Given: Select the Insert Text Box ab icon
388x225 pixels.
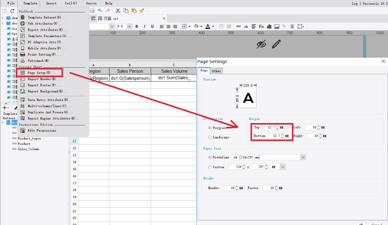Looking at the screenshot, I should 246,26.
